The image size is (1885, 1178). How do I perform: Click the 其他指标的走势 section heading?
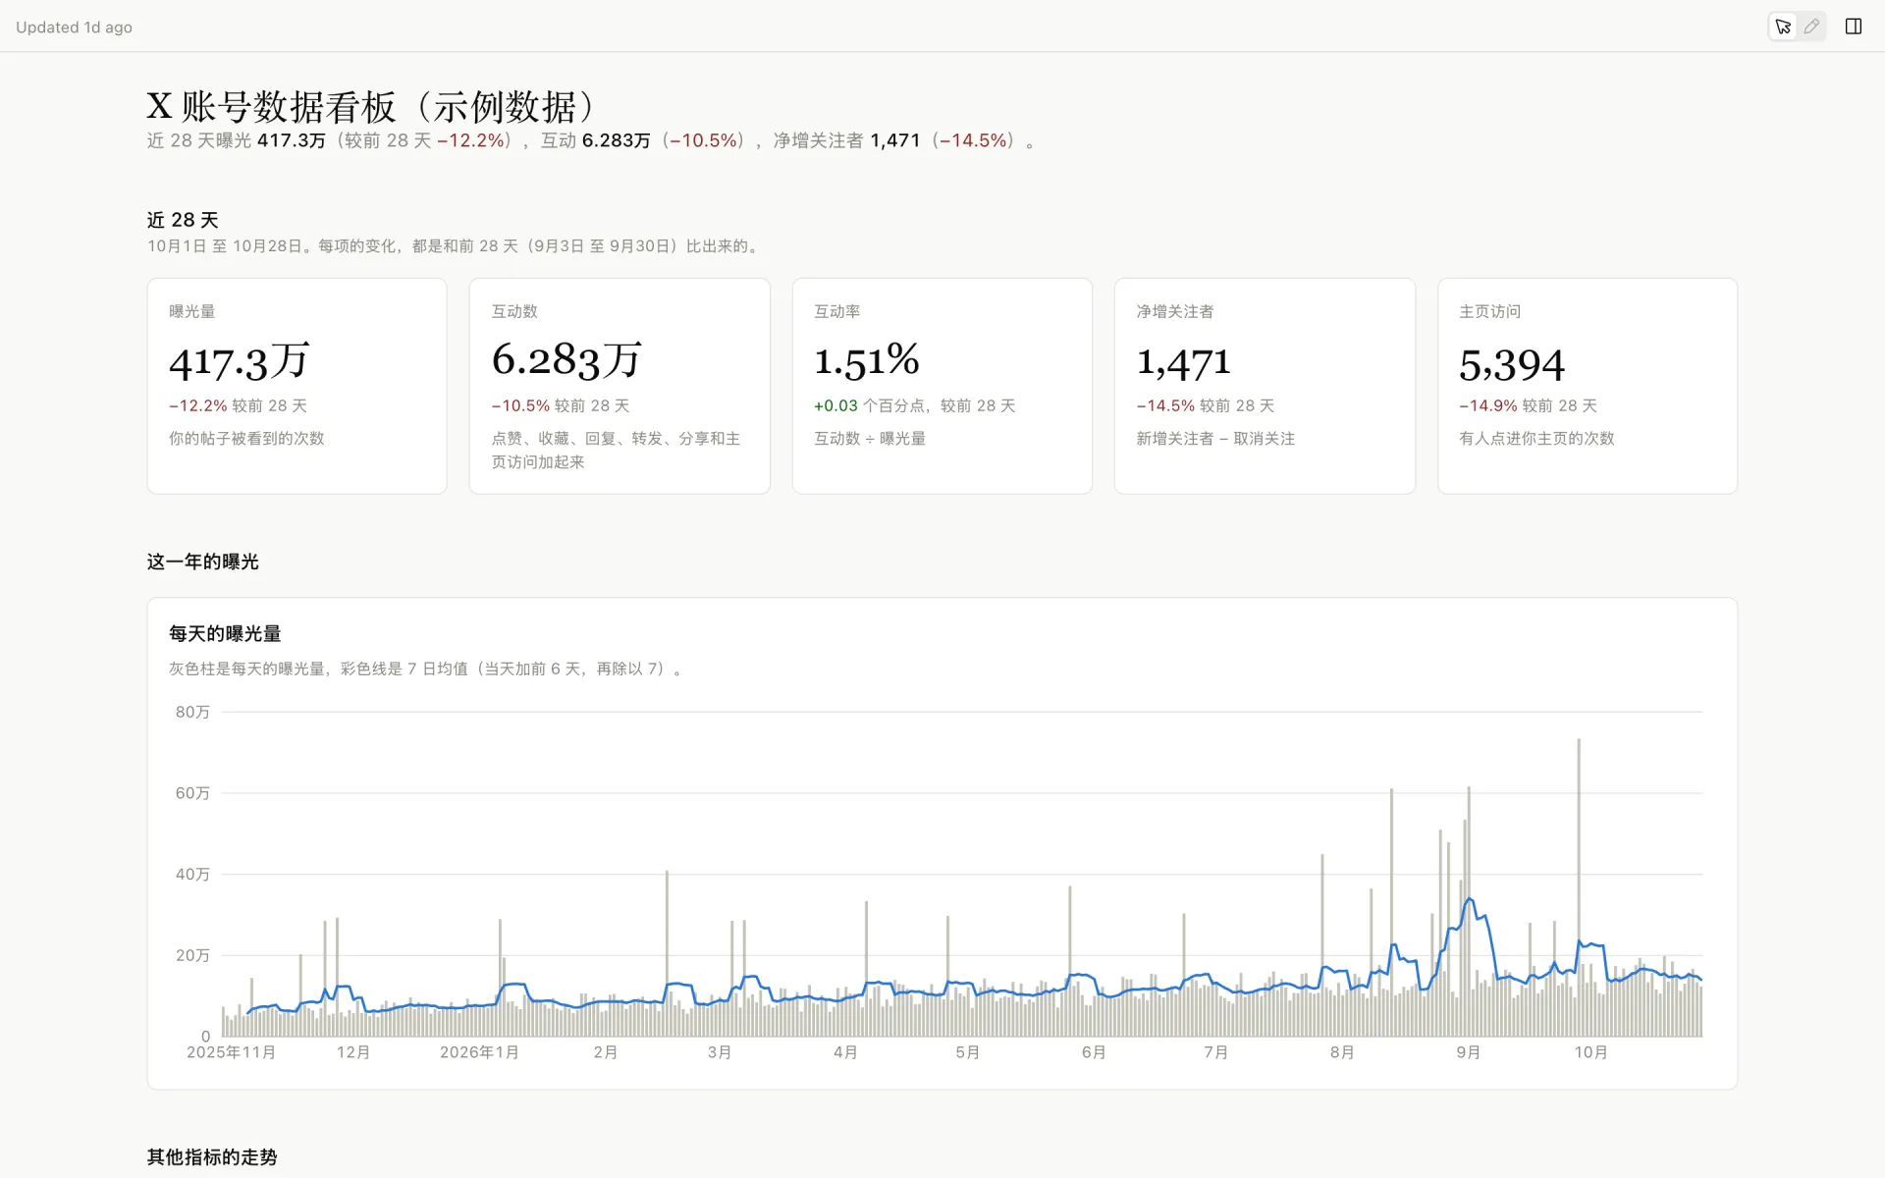(x=212, y=1157)
